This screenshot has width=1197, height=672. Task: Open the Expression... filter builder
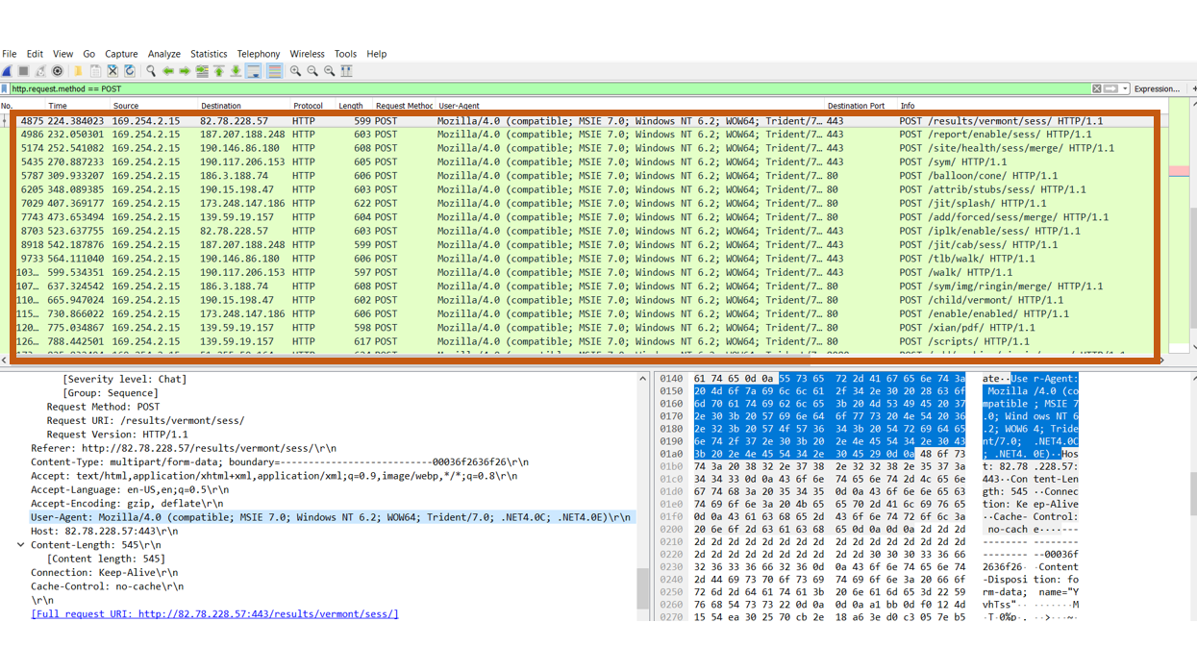point(1157,88)
